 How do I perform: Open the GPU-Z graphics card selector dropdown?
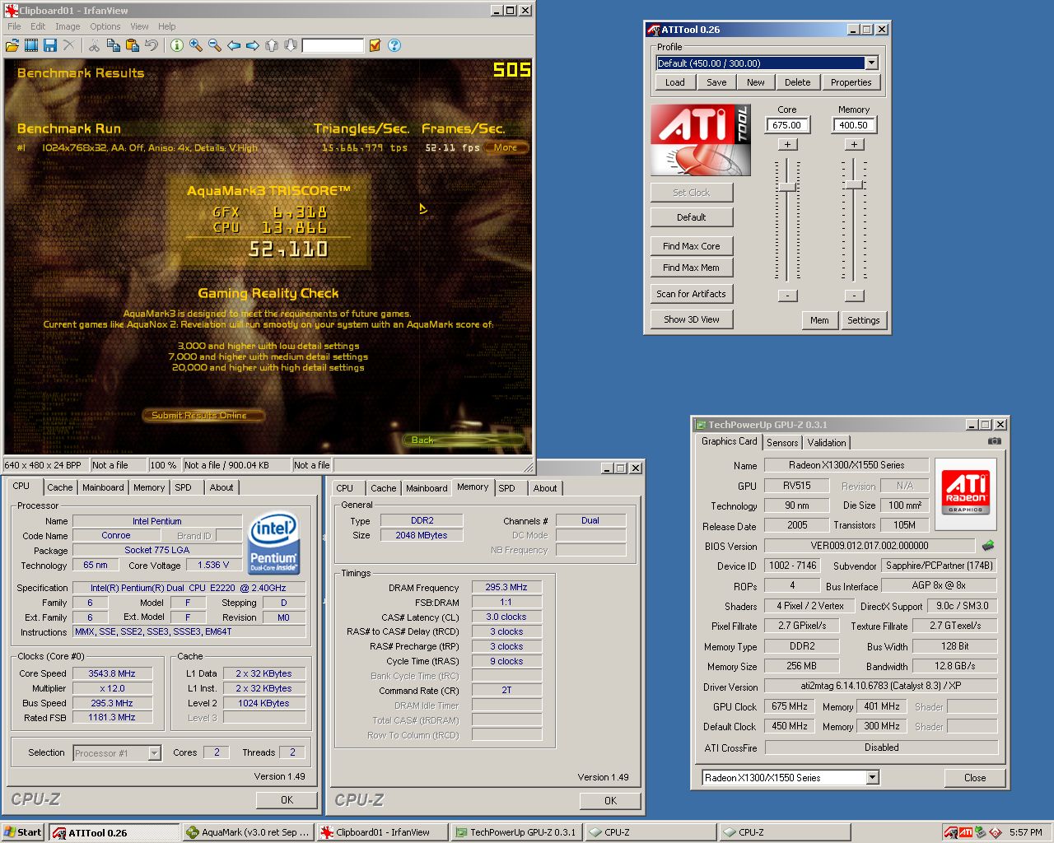pyautogui.click(x=872, y=777)
